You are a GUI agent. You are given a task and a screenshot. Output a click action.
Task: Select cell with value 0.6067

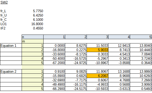click(98, 80)
